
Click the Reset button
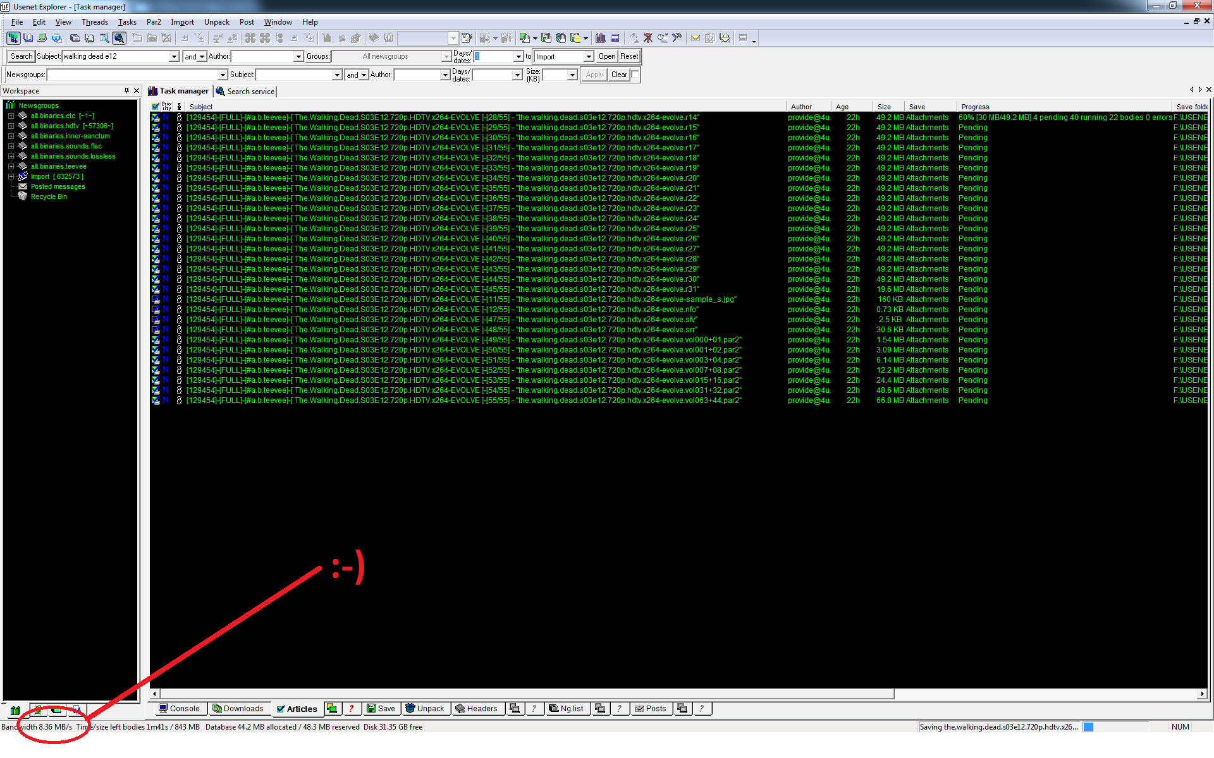[629, 56]
